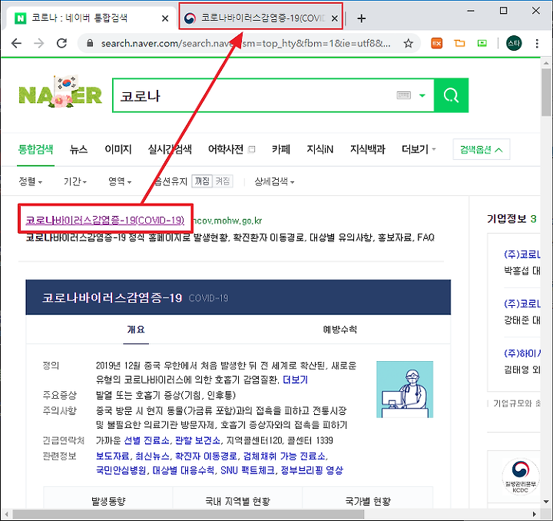The width and height of the screenshot is (553, 521).
Task: Open the 더보기 menu dropdown
Action: [x=419, y=150]
